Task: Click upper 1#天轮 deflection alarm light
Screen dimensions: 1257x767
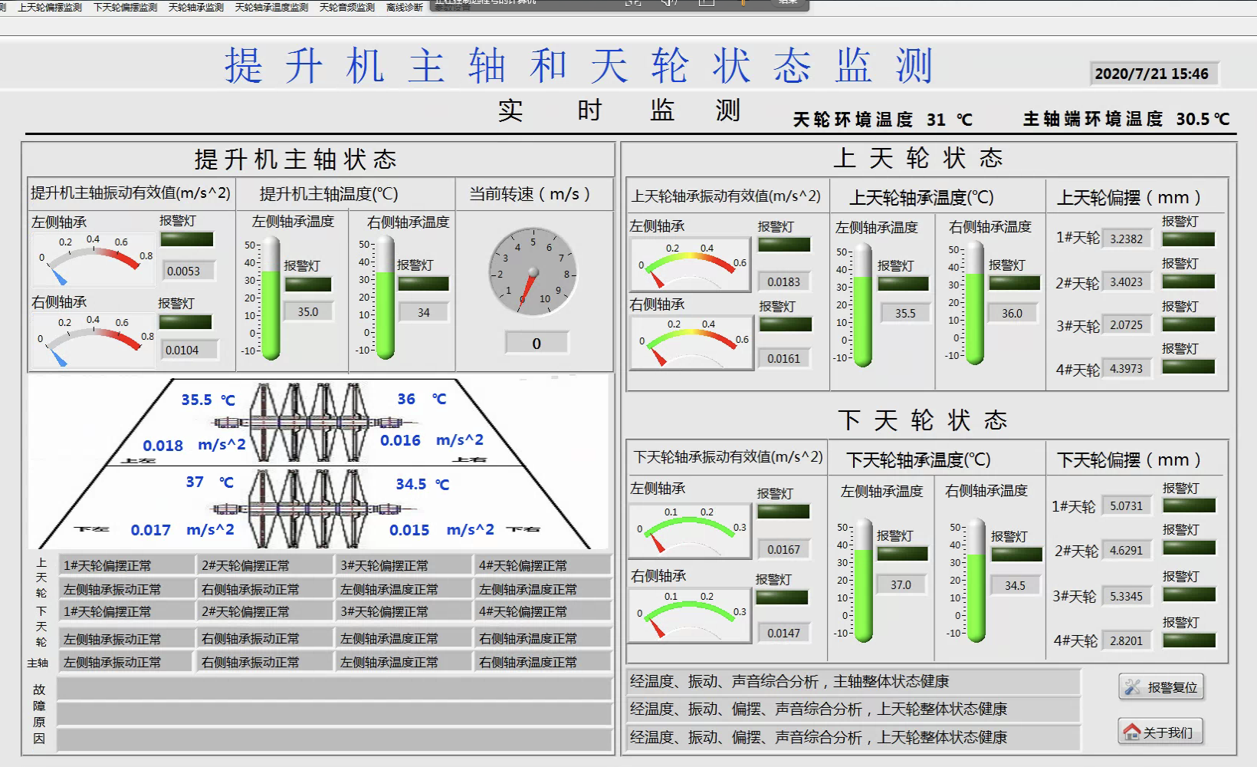Action: click(x=1188, y=239)
